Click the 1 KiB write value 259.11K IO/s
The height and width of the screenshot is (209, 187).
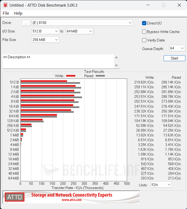[x=144, y=87]
